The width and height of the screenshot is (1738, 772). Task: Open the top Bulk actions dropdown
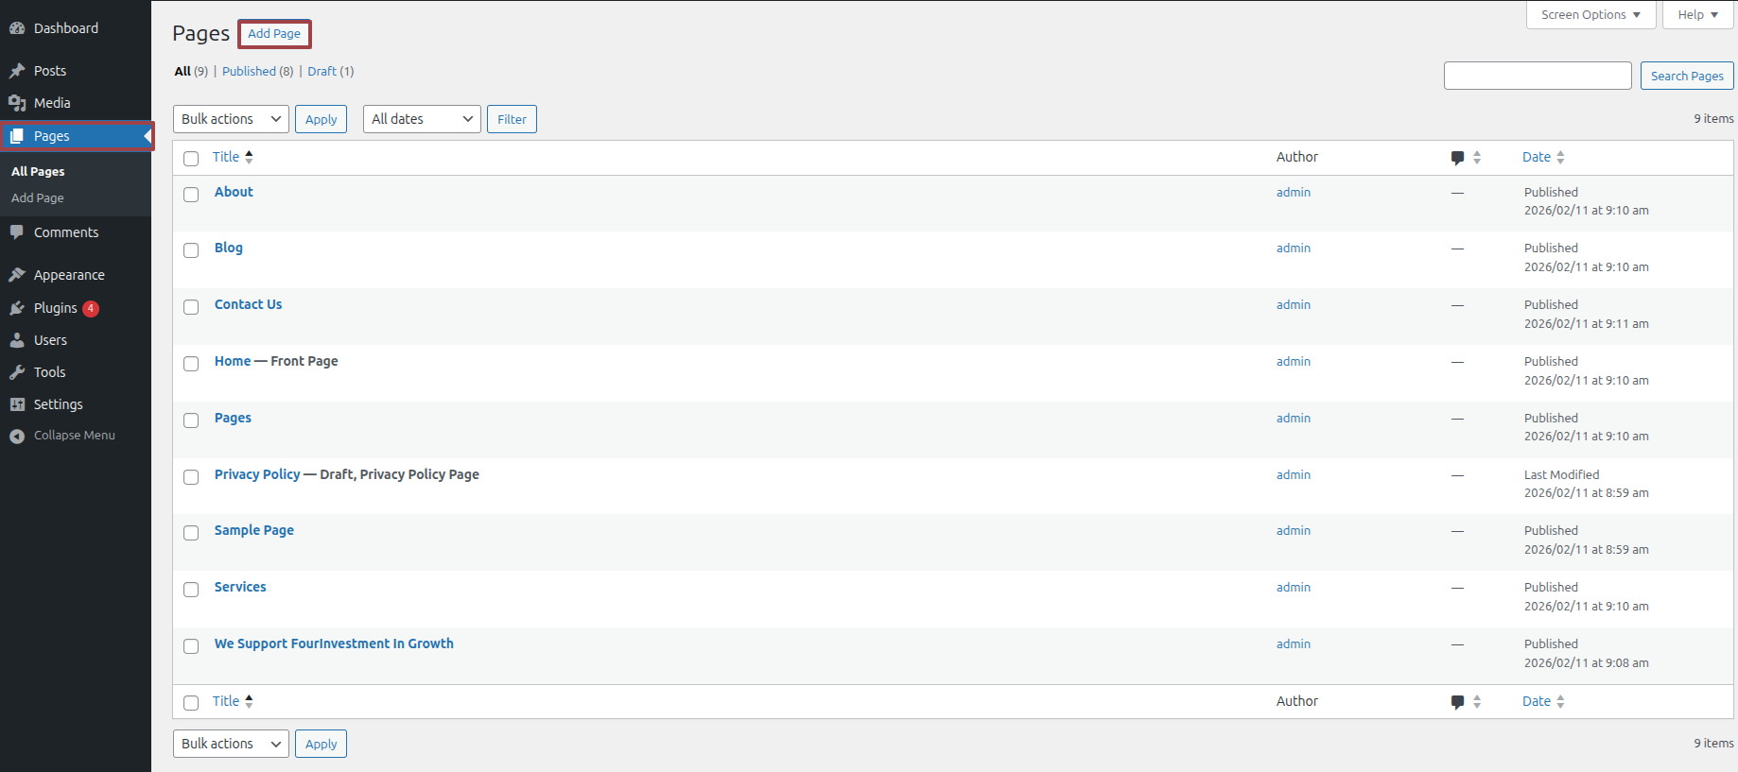[x=231, y=119]
